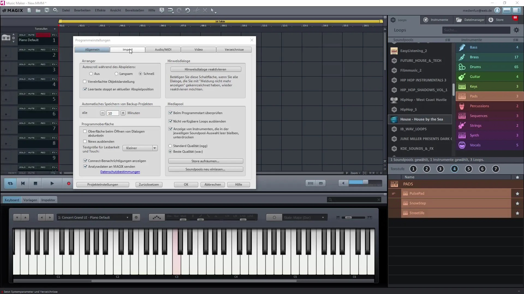Screen dimensions: 524x294
Task: Open program settings gear in toolbar
Action: pos(55,10)
